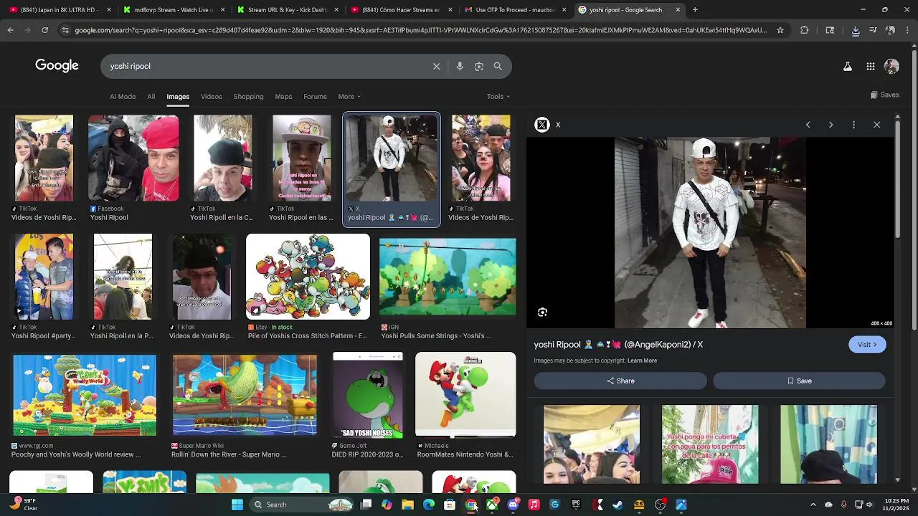Screen dimensions: 918x516
Task: Open the Poochy and Yoshi's Woolly World thumbnail
Action: pos(85,395)
